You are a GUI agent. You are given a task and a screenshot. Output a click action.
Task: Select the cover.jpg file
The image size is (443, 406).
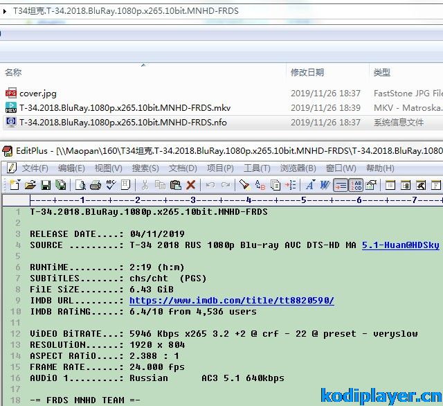click(x=37, y=94)
